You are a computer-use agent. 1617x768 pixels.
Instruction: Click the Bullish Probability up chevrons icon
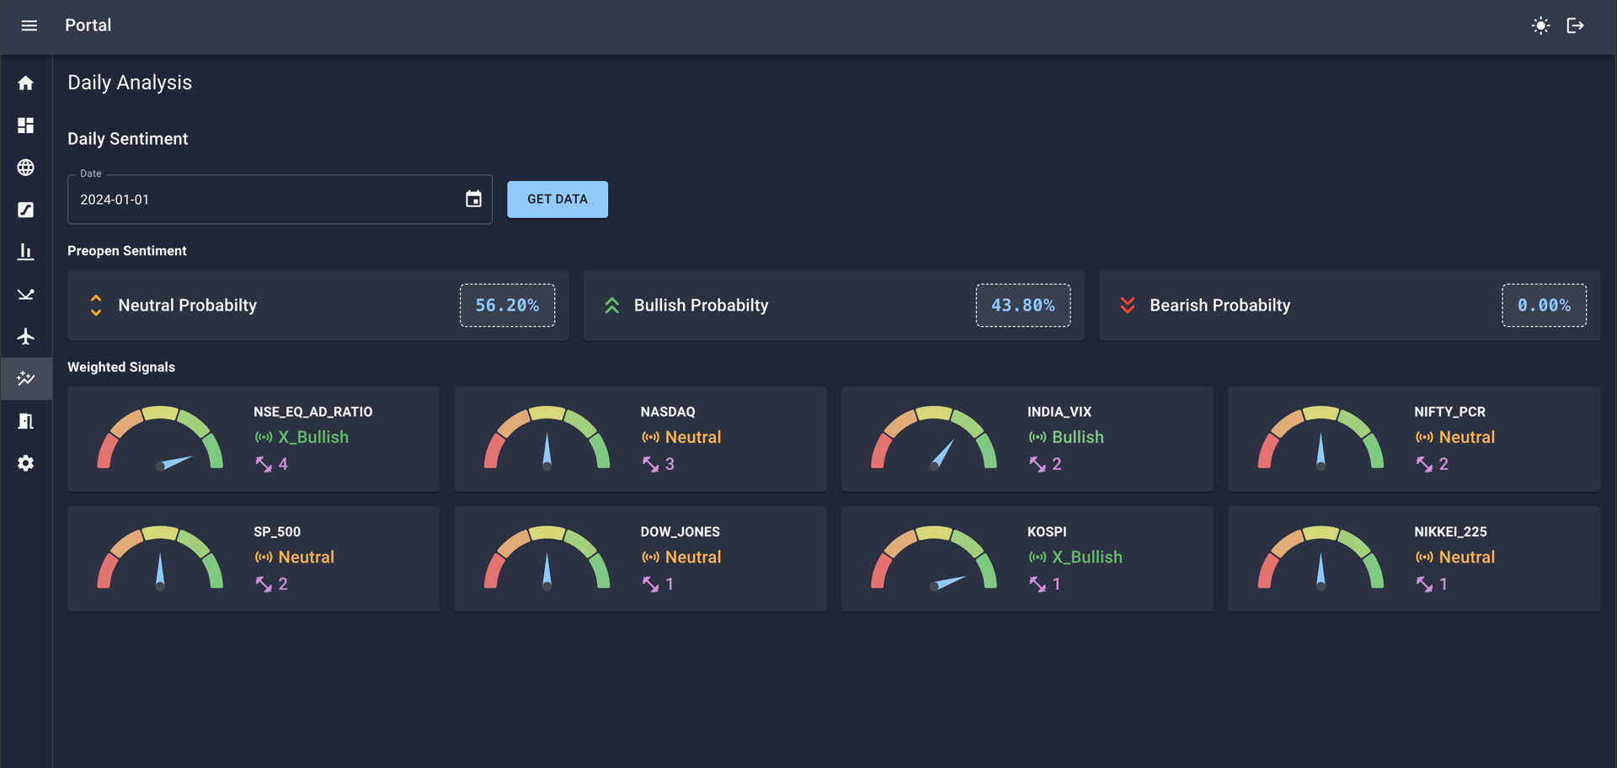(612, 306)
